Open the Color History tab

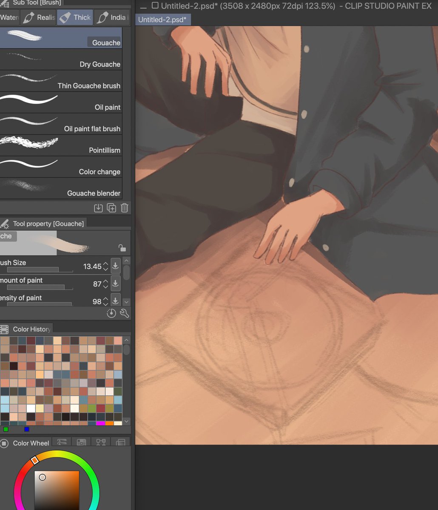click(26, 329)
